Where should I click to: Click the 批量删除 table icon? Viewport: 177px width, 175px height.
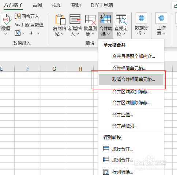point(91,19)
